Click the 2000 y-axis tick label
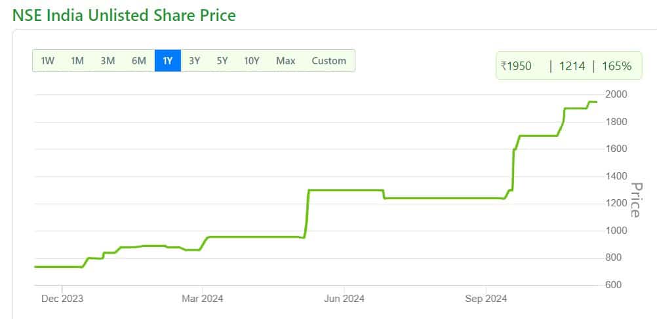The height and width of the screenshot is (319, 657). (616, 94)
